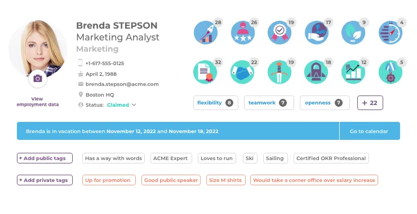
Task: Open the bar chart badge with 12
Action: coord(353,72)
